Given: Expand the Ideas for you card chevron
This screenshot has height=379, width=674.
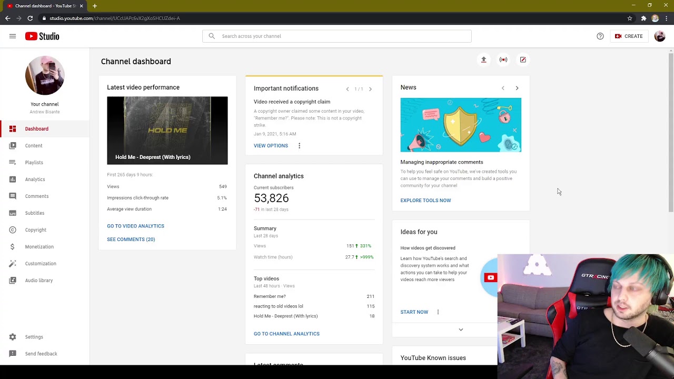Looking at the screenshot, I should click(461, 330).
